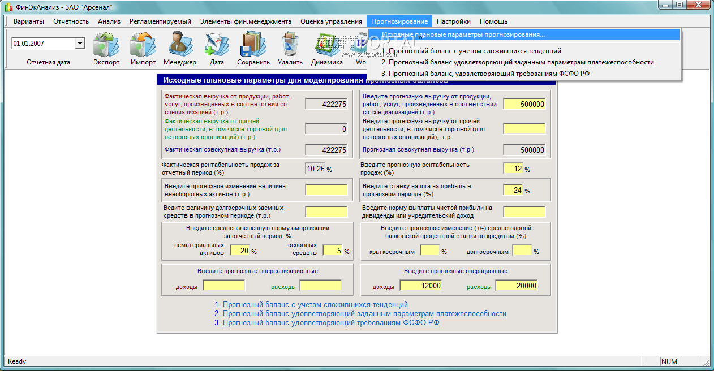Click the основных средств amortization field showing 5
The height and width of the screenshot is (371, 714).
(333, 250)
